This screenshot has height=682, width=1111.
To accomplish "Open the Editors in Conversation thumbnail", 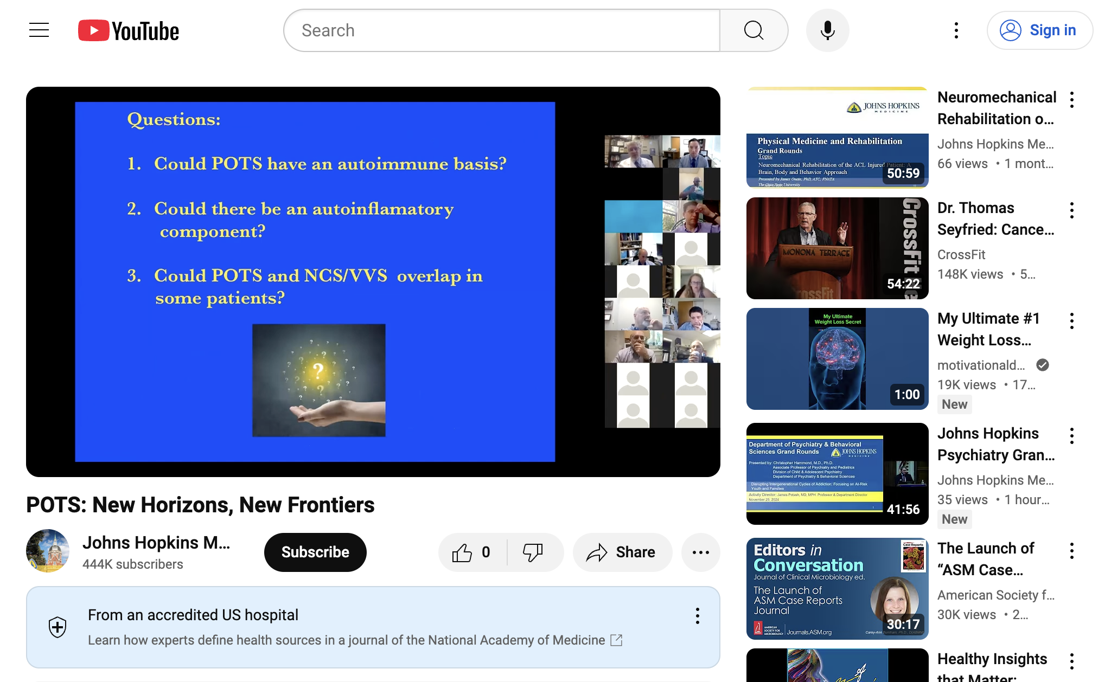I will pos(838,589).
